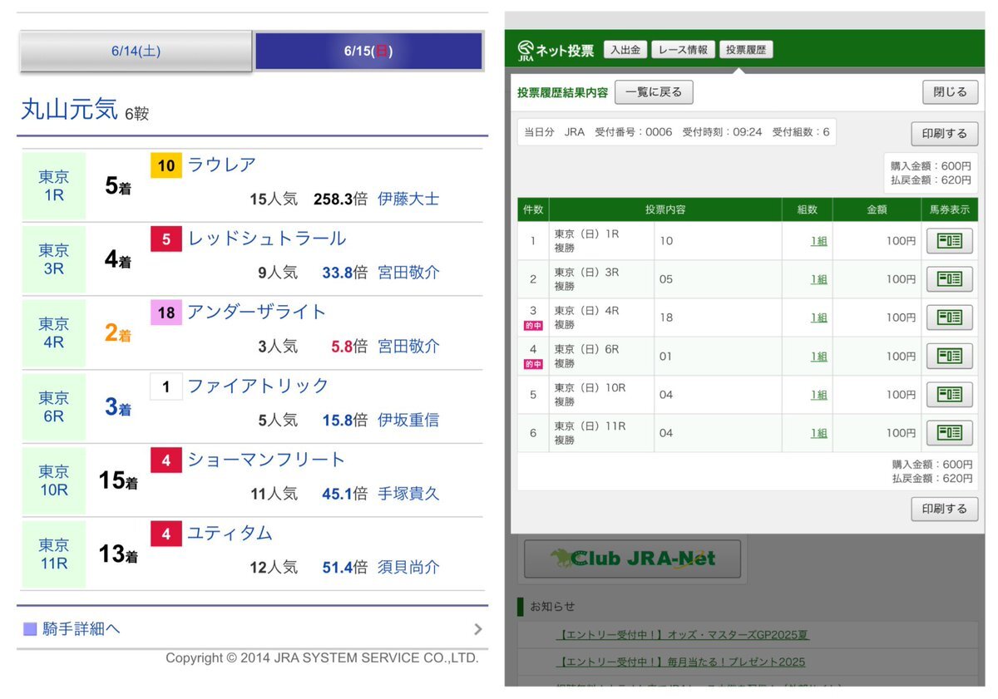Image resolution: width=998 pixels, height=699 pixels.
Task: Open 1組 link in 4R row
Action: point(819,318)
